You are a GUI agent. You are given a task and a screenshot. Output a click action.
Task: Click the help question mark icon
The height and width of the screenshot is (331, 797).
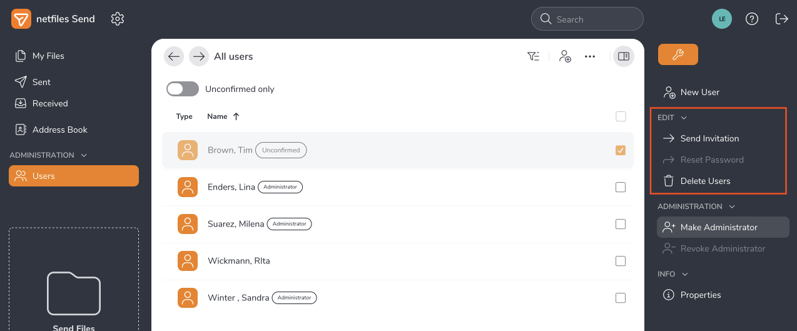click(x=752, y=19)
